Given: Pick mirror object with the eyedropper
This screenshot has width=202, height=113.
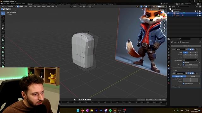Looking at the screenshot, I should 197,60.
